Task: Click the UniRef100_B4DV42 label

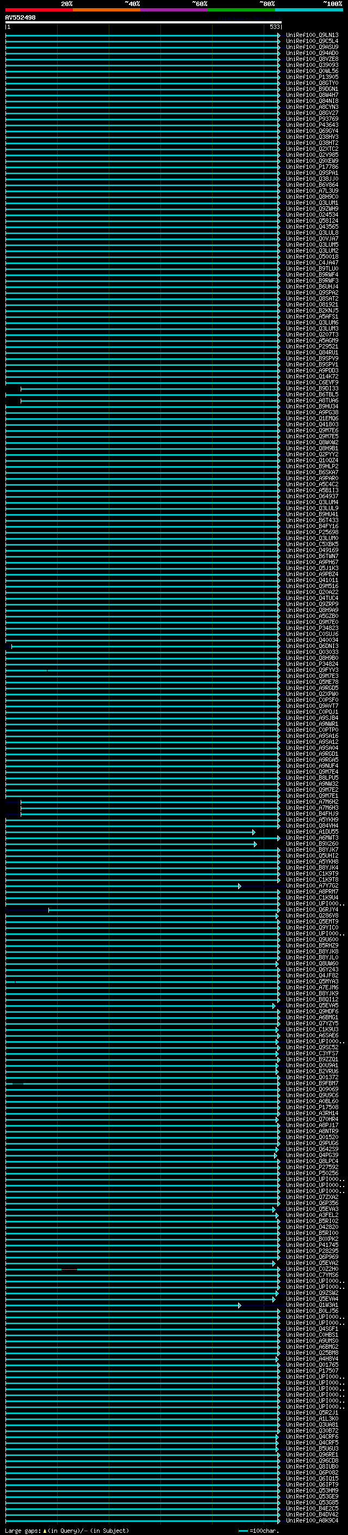Action: point(312,1514)
